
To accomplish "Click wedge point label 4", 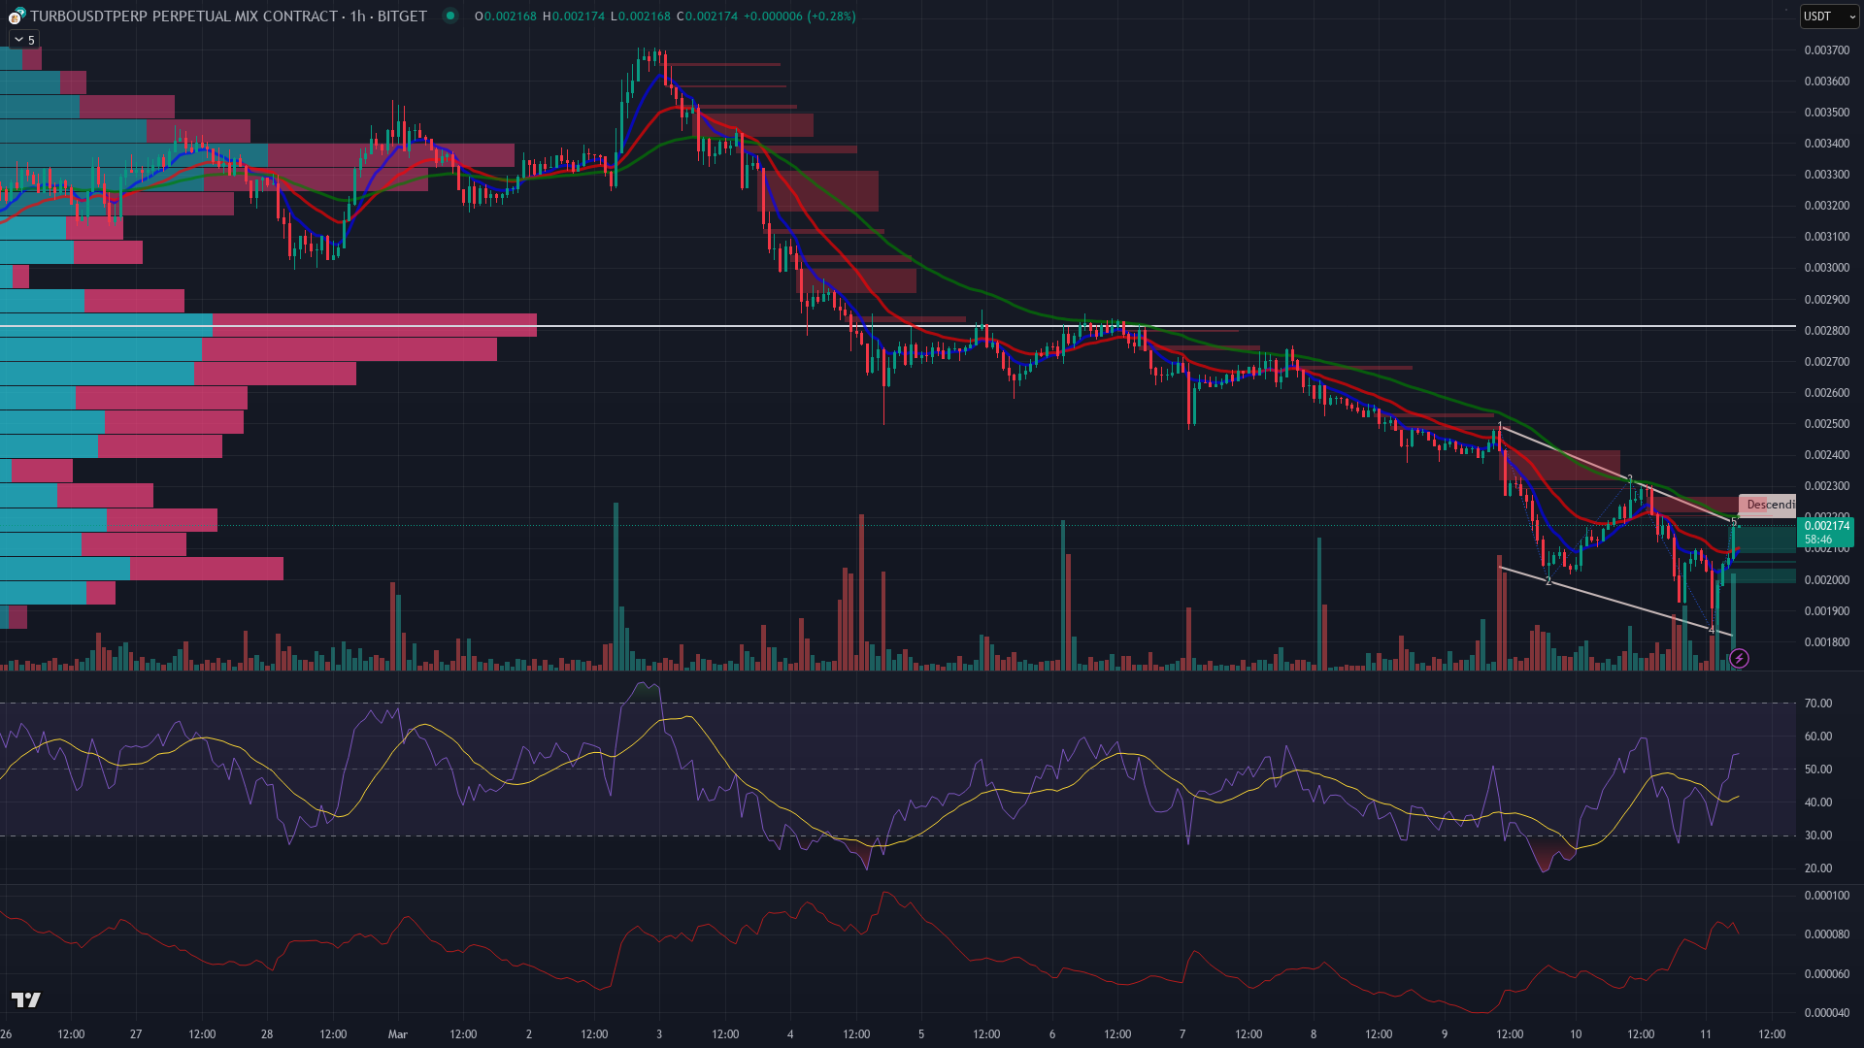I will tap(1712, 630).
